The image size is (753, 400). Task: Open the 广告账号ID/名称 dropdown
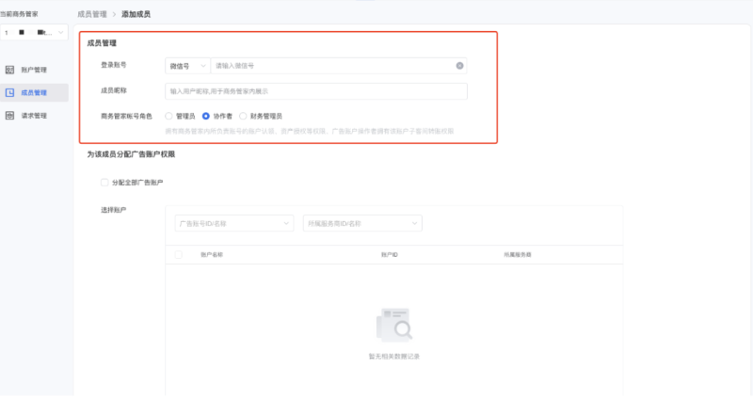coord(233,223)
